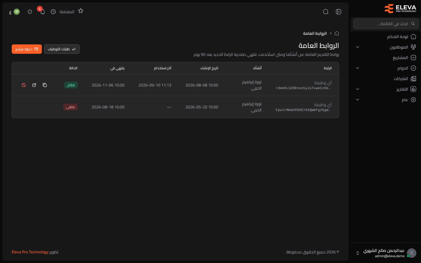This screenshot has width=421, height=263.
Task: Open لوحة التحكم in the sidebar
Action: click(386, 37)
